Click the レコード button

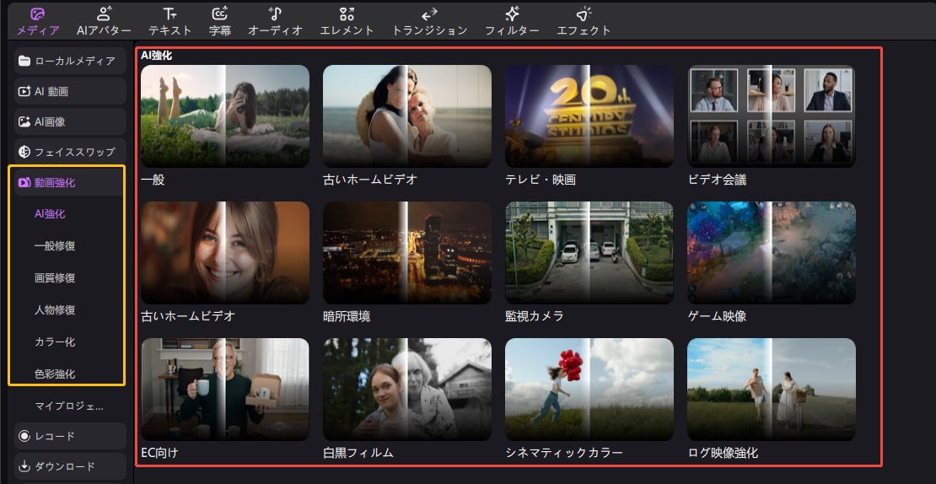pos(70,436)
